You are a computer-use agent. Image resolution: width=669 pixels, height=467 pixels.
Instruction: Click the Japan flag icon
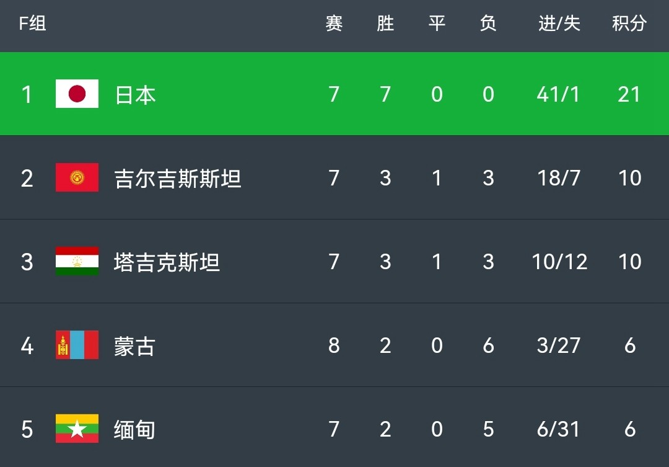(77, 94)
